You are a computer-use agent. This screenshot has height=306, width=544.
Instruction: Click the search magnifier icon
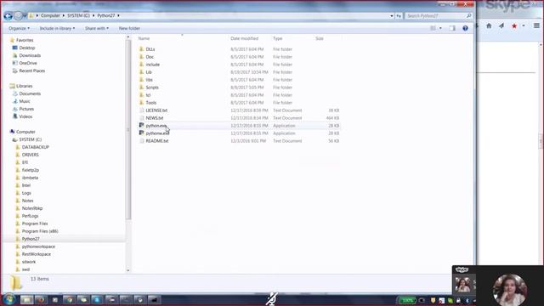point(468,15)
